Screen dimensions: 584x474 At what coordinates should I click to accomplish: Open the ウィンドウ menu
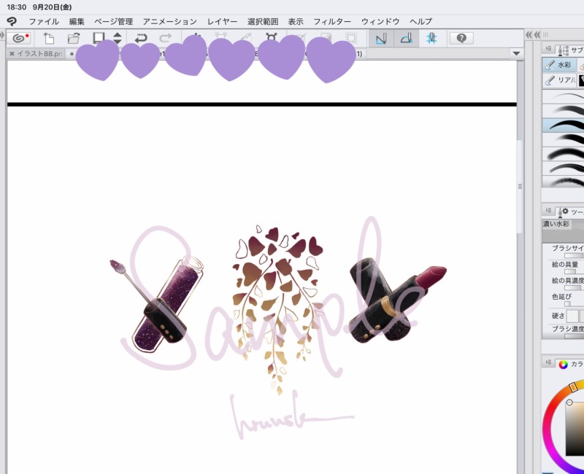tap(380, 22)
